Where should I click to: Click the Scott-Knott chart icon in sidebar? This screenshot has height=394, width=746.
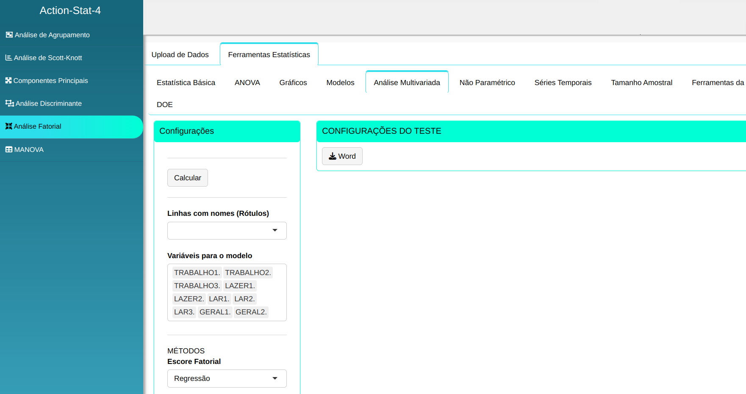point(8,58)
